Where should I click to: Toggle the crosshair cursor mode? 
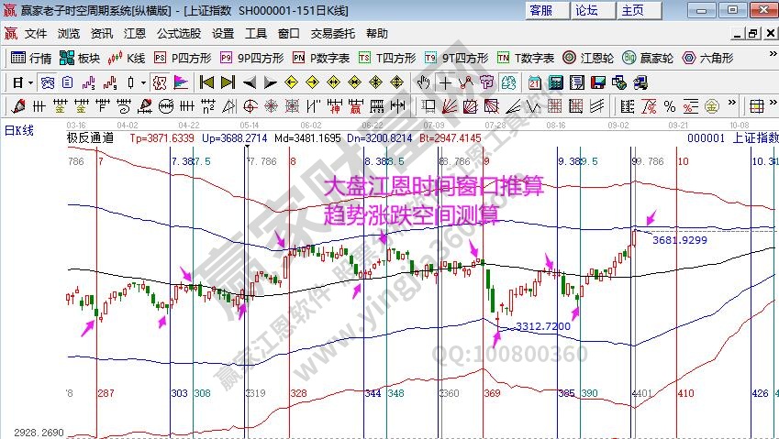click(445, 82)
